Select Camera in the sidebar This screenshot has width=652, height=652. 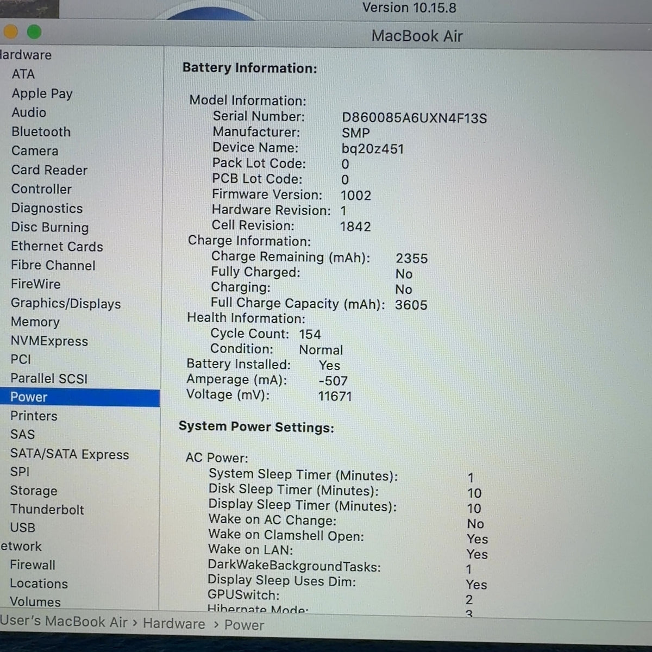(35, 151)
